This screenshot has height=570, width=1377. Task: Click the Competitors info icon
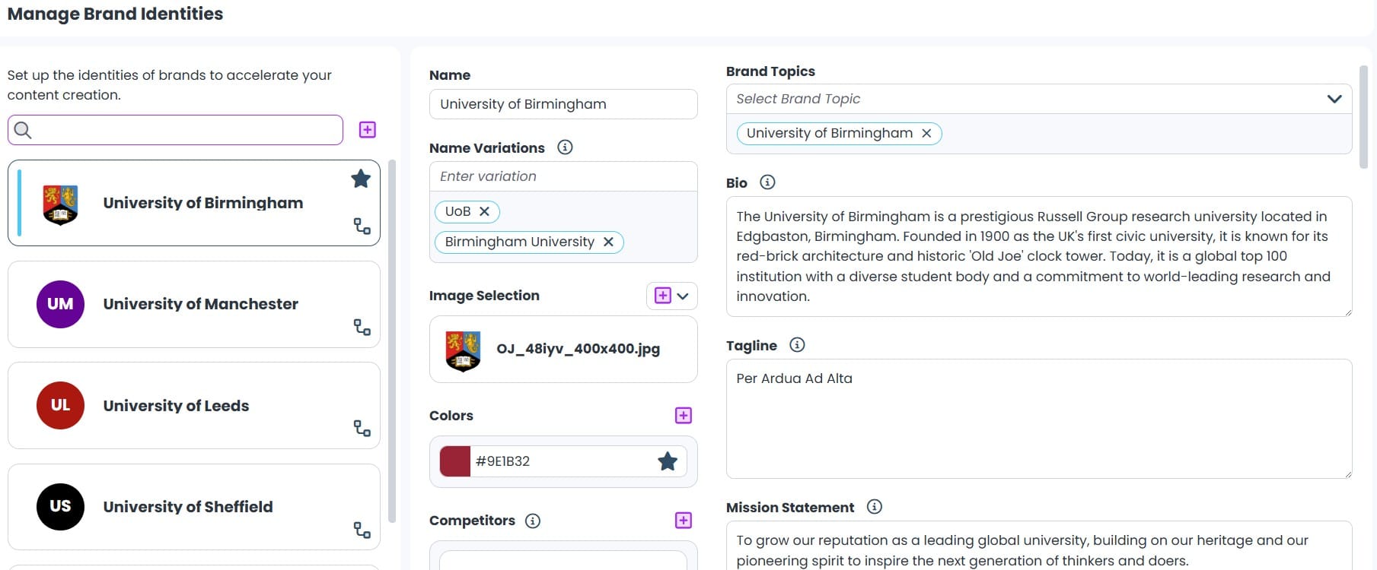click(533, 521)
